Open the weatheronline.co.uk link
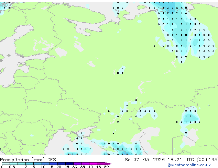218x168 pixels. [x=189, y=165]
